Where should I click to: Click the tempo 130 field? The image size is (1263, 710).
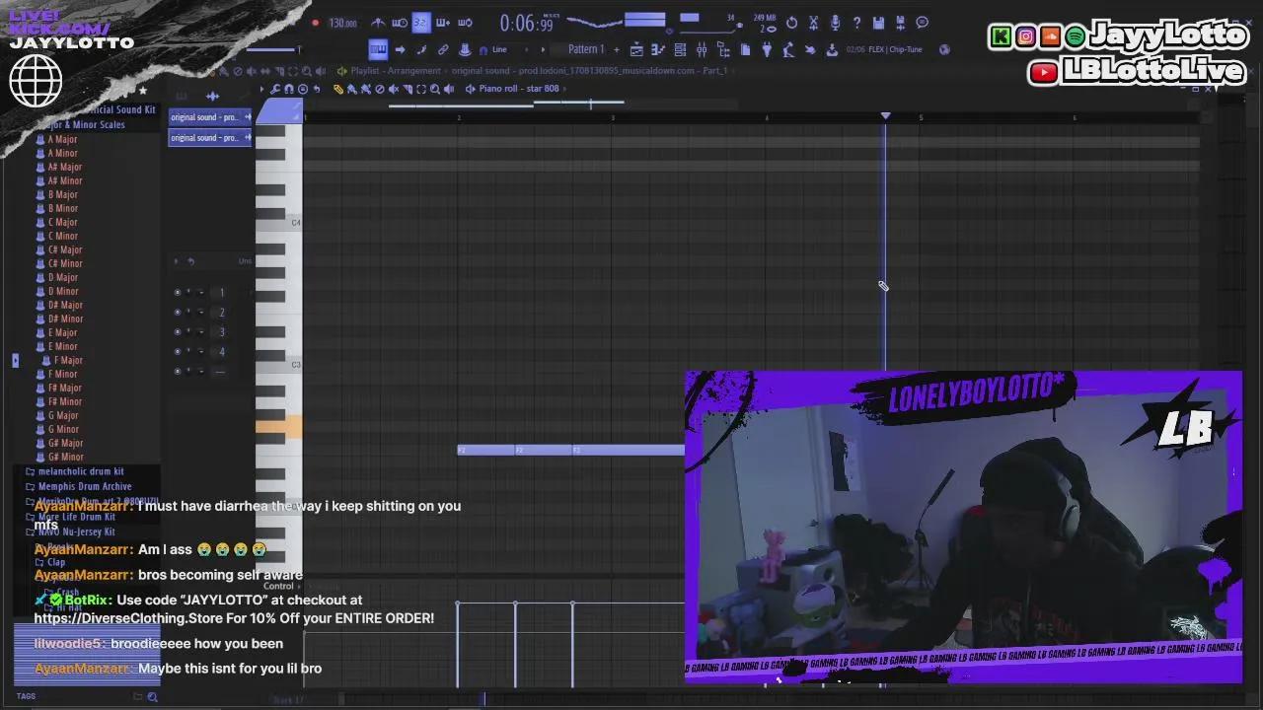coord(343,23)
